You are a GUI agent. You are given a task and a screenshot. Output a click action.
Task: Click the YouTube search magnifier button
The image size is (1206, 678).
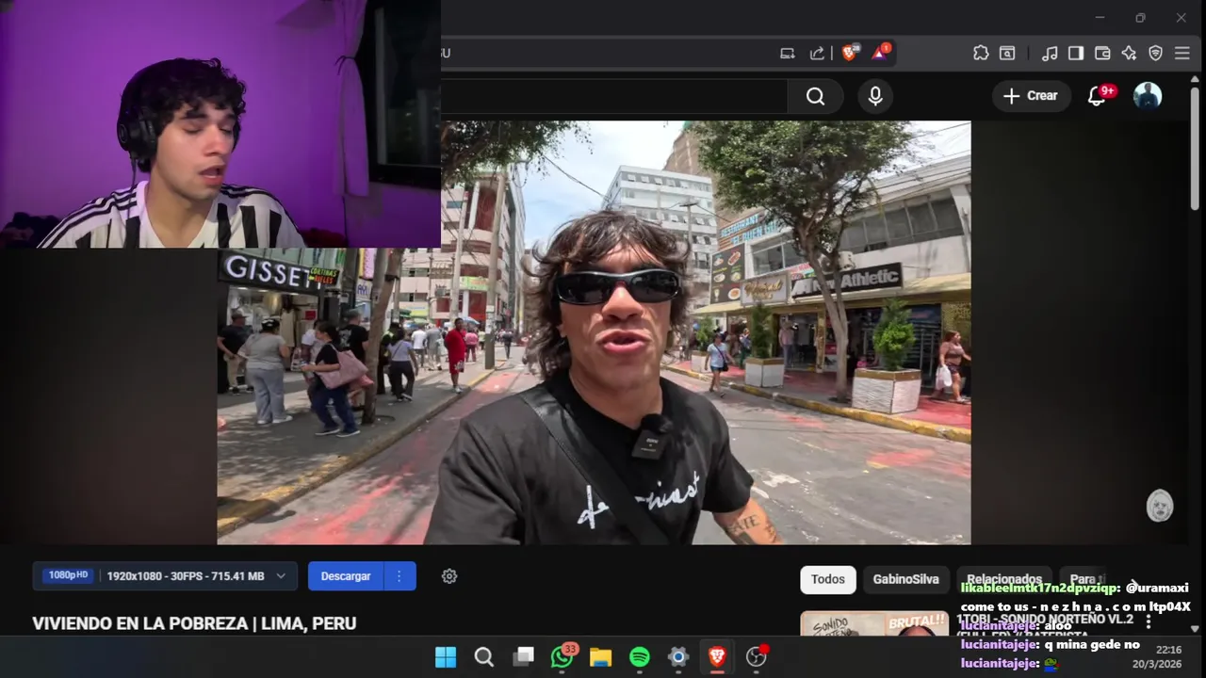pyautogui.click(x=815, y=96)
